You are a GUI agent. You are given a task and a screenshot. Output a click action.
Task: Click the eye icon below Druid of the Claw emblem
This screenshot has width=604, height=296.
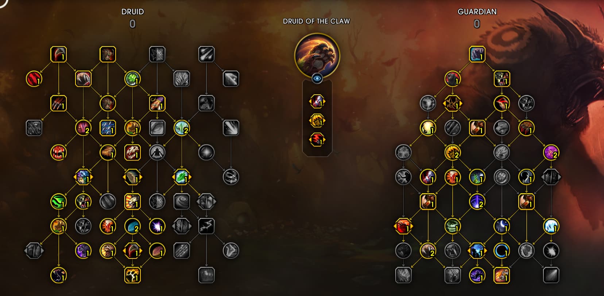click(x=317, y=78)
